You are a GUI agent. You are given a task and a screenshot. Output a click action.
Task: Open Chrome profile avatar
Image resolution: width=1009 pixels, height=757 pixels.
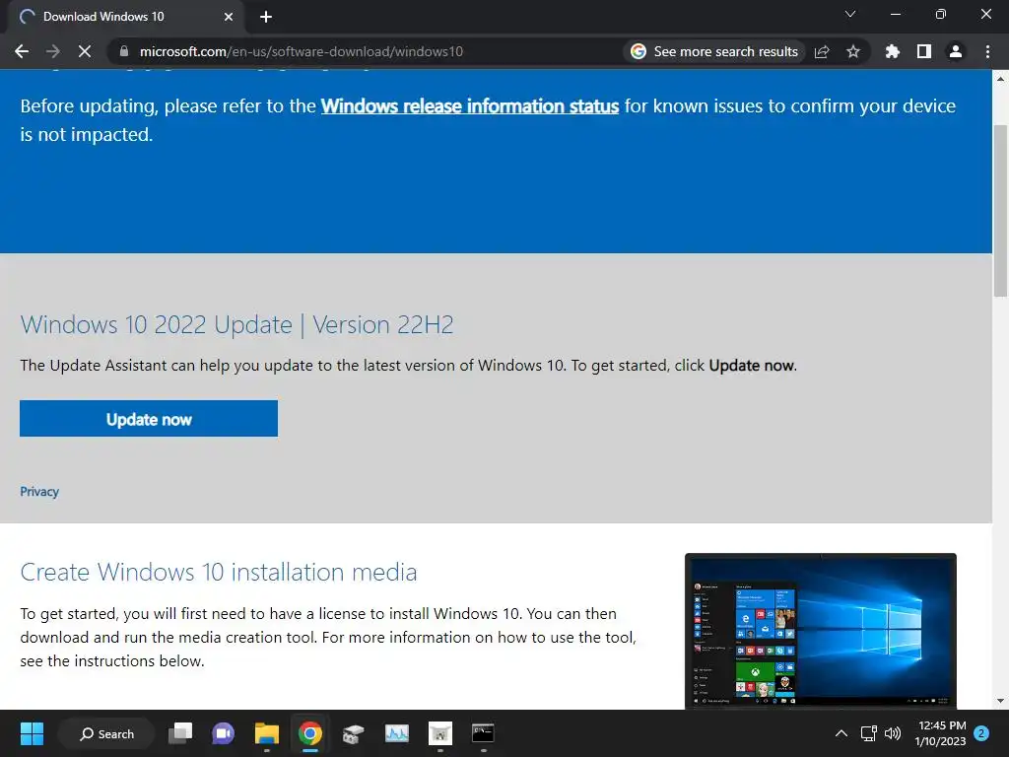tap(956, 51)
